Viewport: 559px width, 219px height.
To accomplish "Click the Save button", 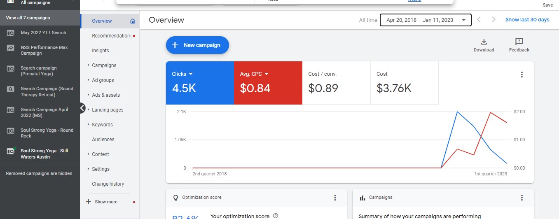I will click(x=548, y=5).
